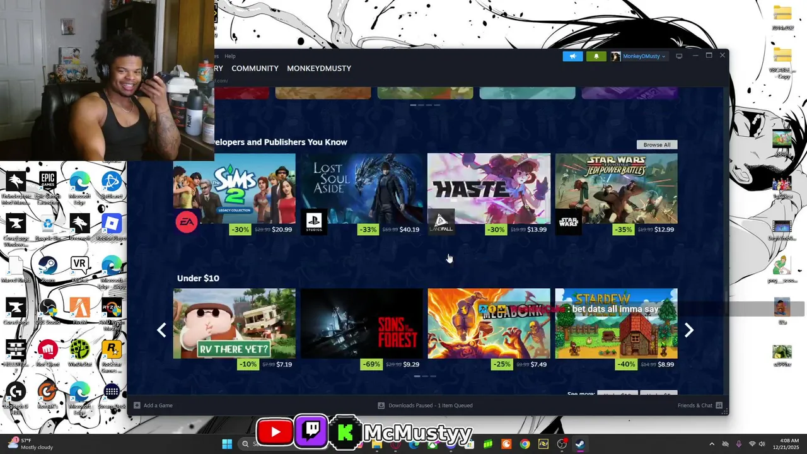Open Steam announcements megaphone icon

(572, 56)
